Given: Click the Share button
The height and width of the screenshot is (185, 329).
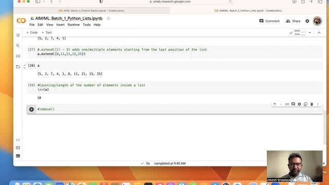Looking at the screenshot, I should pyautogui.click(x=293, y=21).
